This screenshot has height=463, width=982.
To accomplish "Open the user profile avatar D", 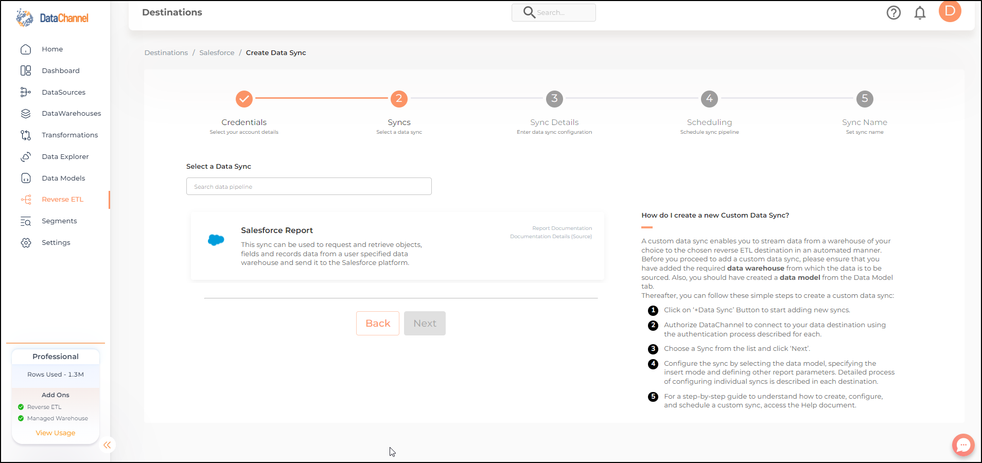I will [950, 11].
